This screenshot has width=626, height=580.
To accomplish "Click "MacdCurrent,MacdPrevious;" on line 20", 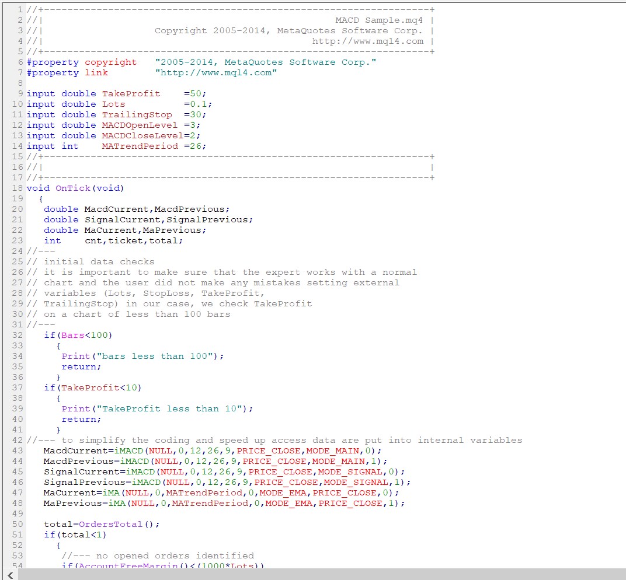I will click(x=157, y=209).
